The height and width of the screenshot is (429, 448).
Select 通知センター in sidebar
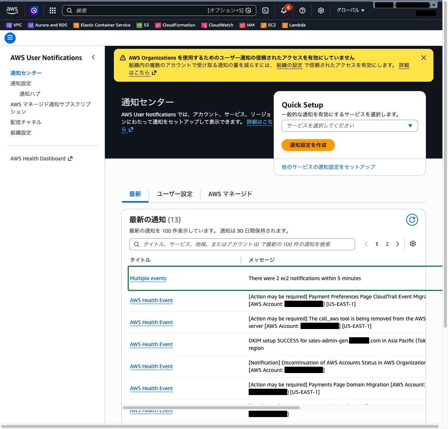(x=26, y=73)
